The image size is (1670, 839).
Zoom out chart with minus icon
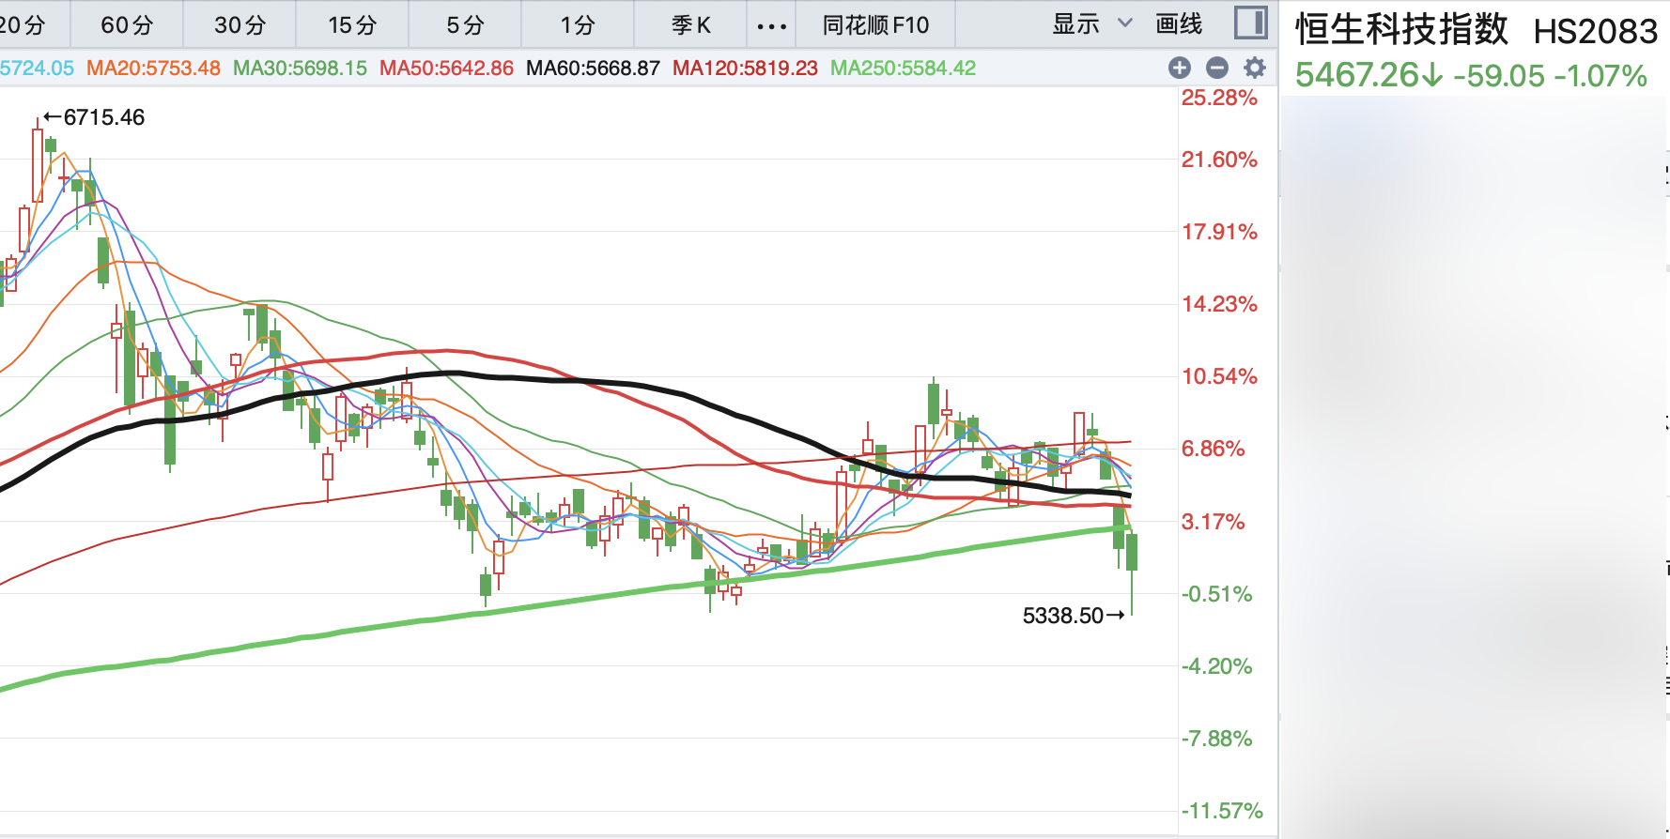click(1217, 68)
